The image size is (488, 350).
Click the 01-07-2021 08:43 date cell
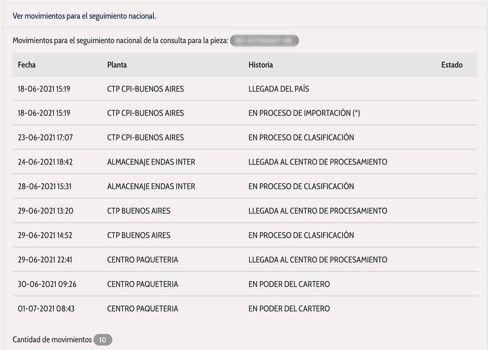point(46,309)
